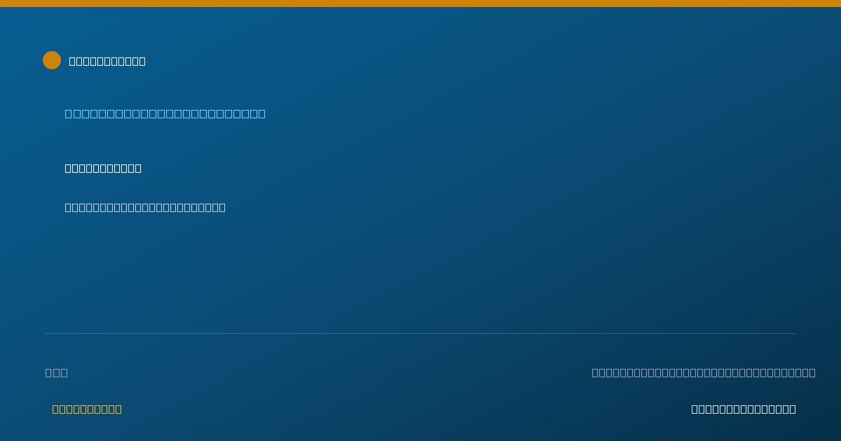Click the long gray footer caption at right
Screen dimensions: 841x441
point(704,372)
